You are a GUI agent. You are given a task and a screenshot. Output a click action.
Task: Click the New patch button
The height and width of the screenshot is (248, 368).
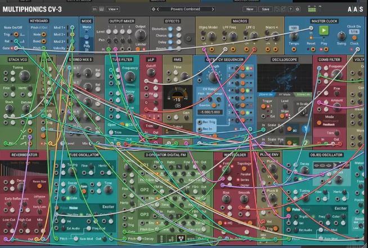(x=249, y=9)
